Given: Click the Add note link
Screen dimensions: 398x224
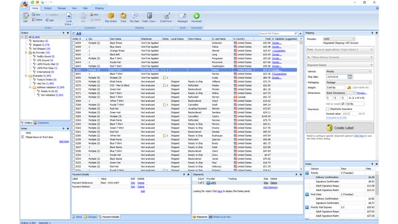Looking at the screenshot, I should [64, 142].
